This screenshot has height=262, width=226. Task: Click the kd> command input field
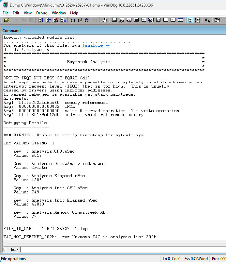(123, 250)
